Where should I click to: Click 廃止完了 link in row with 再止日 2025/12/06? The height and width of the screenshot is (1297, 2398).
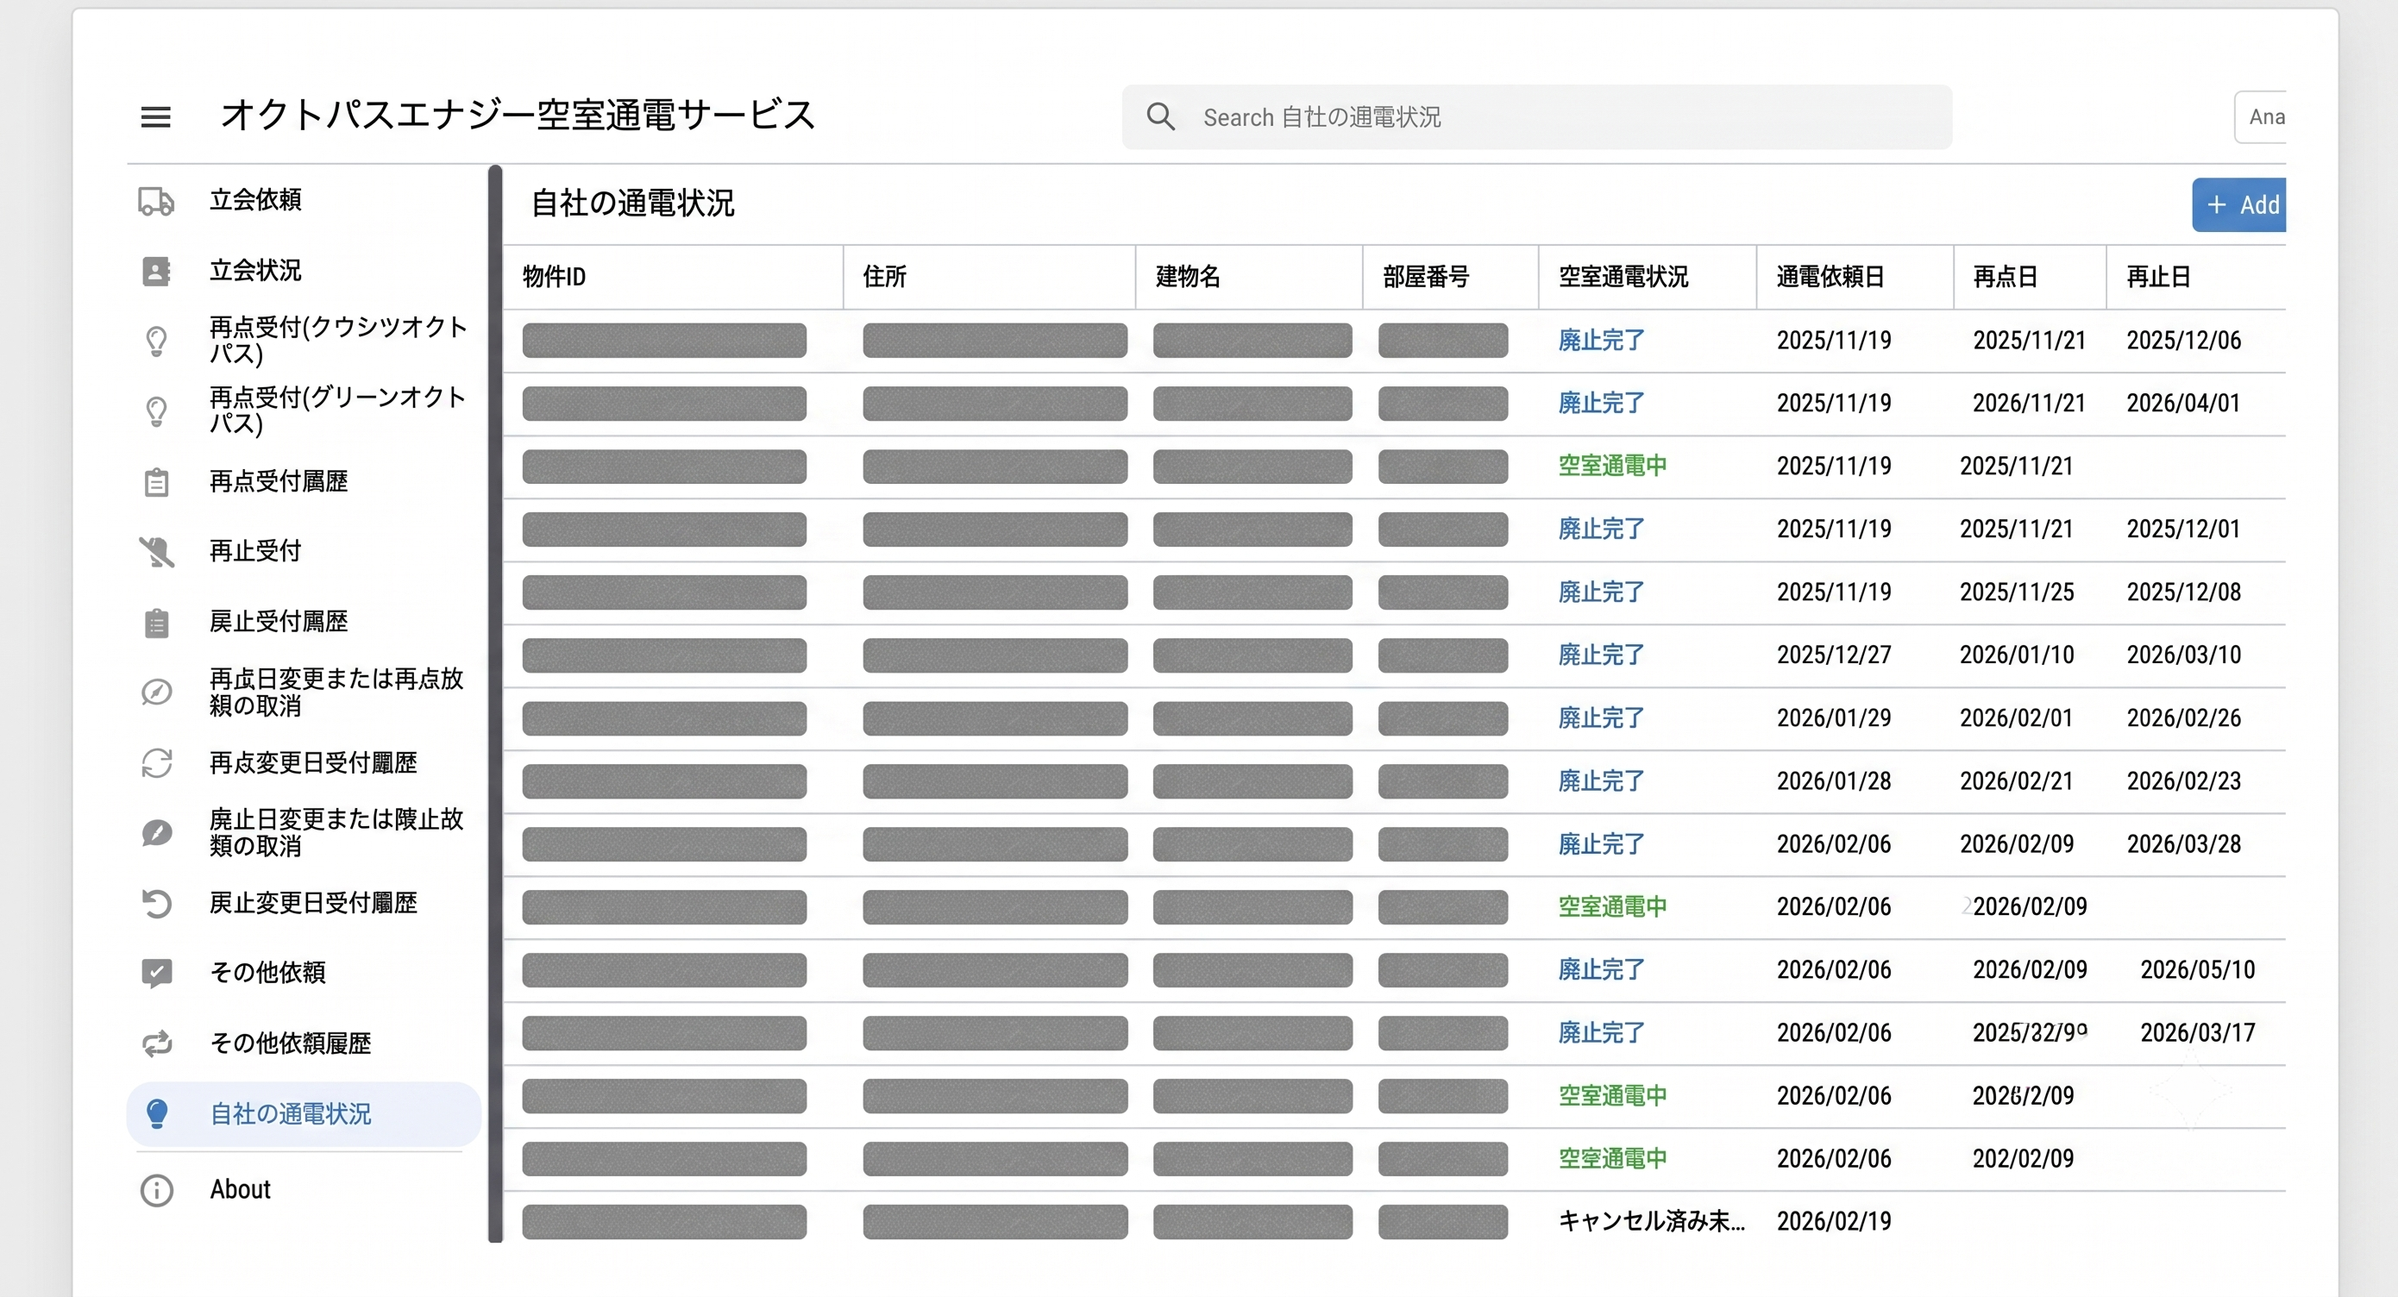coord(1601,341)
